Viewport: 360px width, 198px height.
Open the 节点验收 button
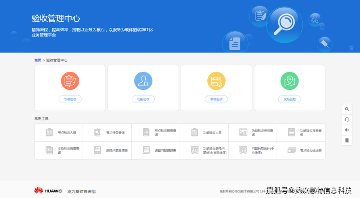point(70,99)
